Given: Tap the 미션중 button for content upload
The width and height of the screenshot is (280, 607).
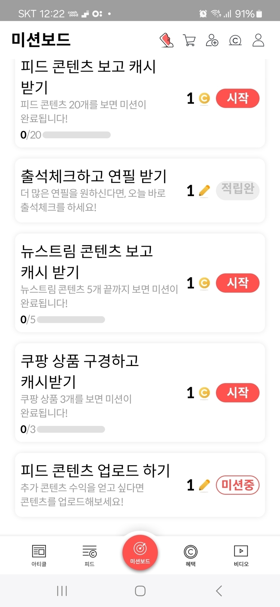Looking at the screenshot, I should pyautogui.click(x=237, y=485).
